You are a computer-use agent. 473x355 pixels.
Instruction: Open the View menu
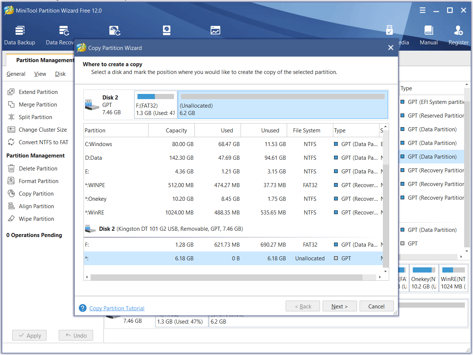(x=40, y=74)
